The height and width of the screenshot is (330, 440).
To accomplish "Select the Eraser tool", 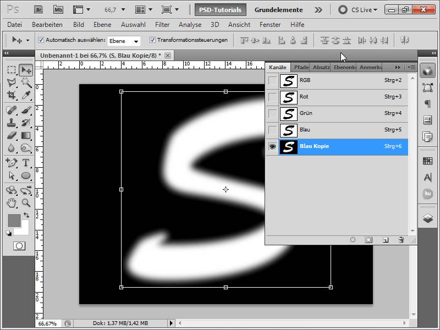I will 11,135.
